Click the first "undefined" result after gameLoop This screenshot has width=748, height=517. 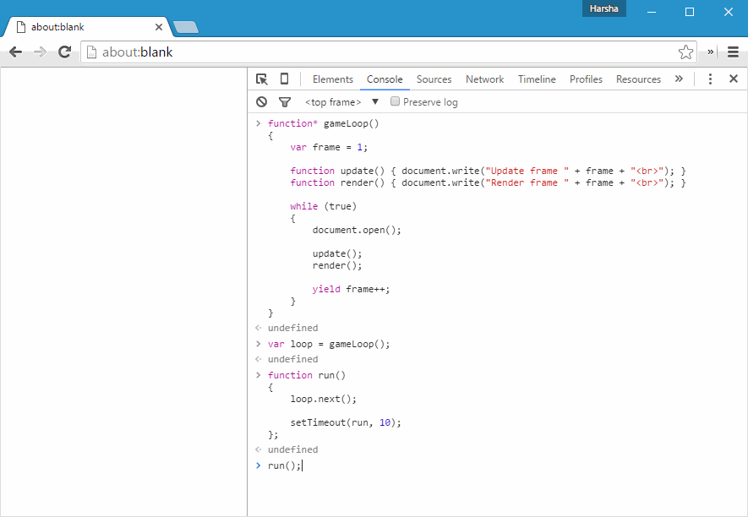tap(293, 328)
